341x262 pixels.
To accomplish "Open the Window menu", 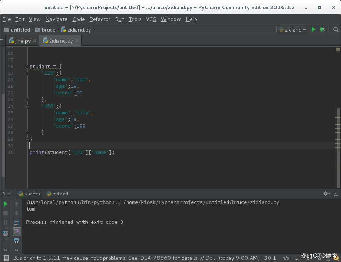I will click(171, 19).
